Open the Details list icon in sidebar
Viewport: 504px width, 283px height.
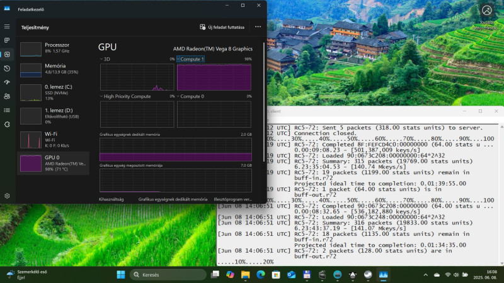7,110
